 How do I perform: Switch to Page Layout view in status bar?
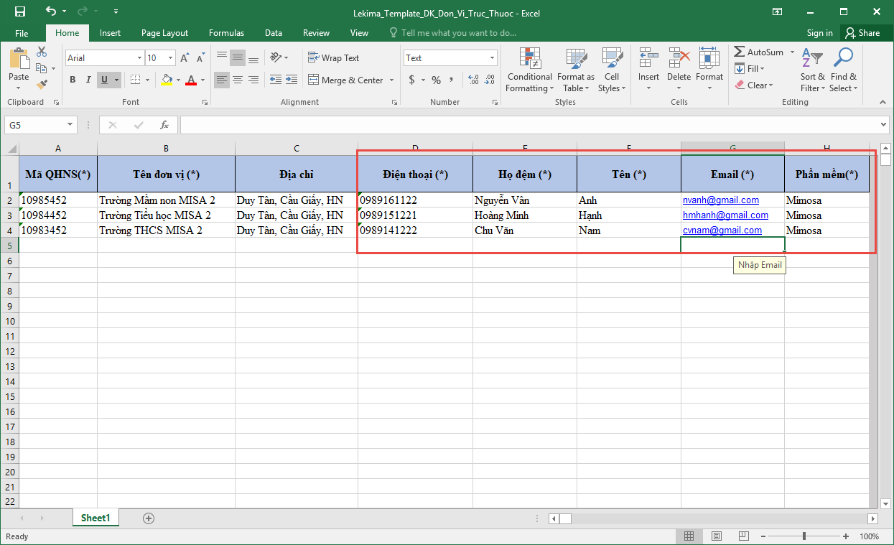[716, 536]
